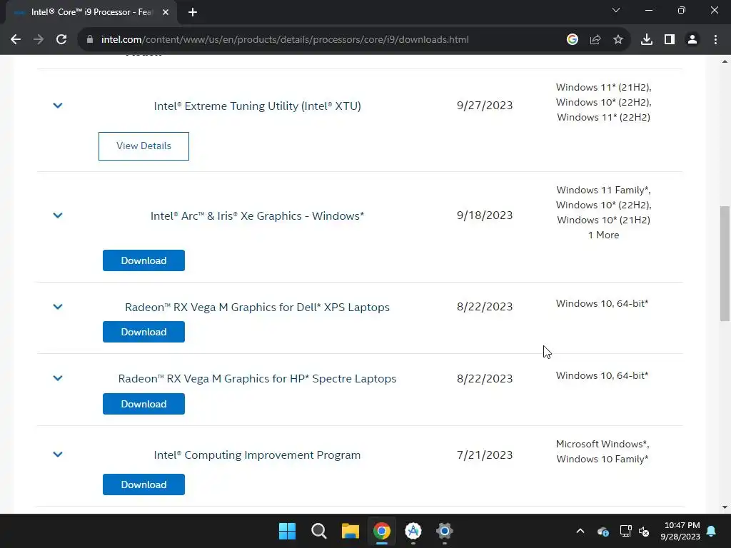View site information lock icon
This screenshot has width=731, height=548.
pyautogui.click(x=90, y=40)
